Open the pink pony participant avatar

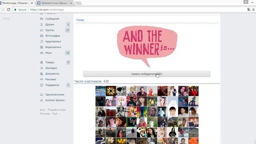121,101
